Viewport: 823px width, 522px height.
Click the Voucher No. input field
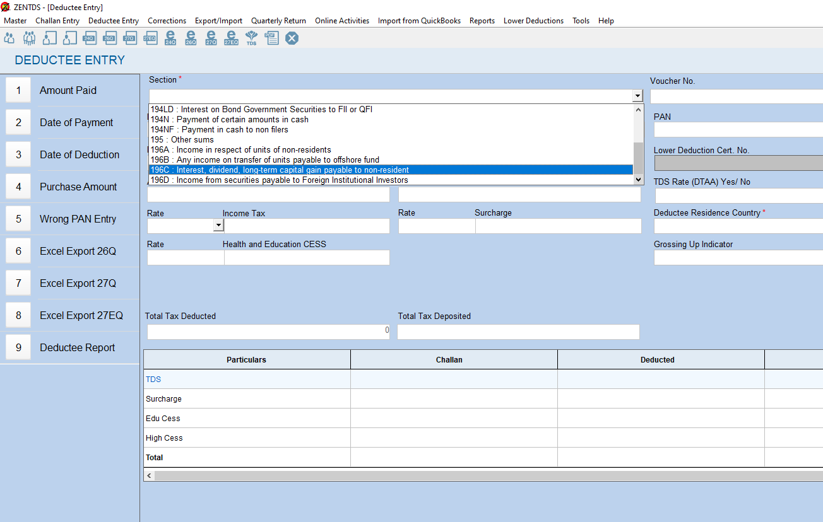point(736,96)
